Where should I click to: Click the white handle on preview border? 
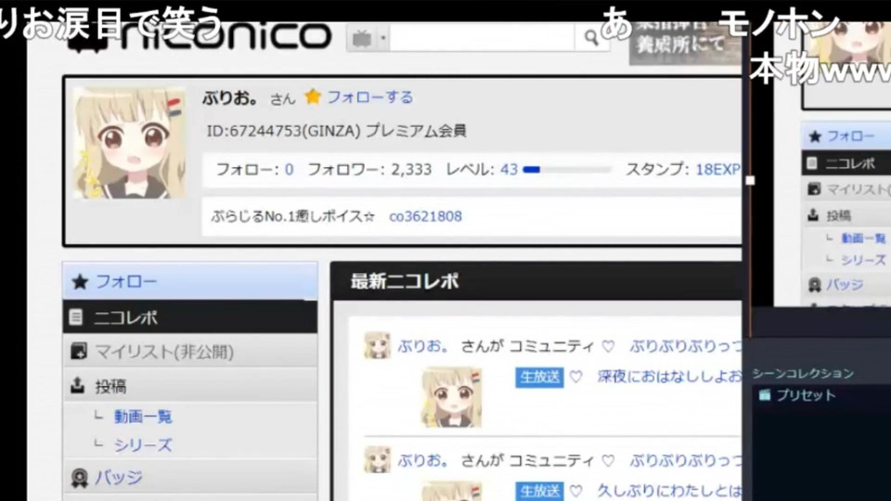[750, 180]
